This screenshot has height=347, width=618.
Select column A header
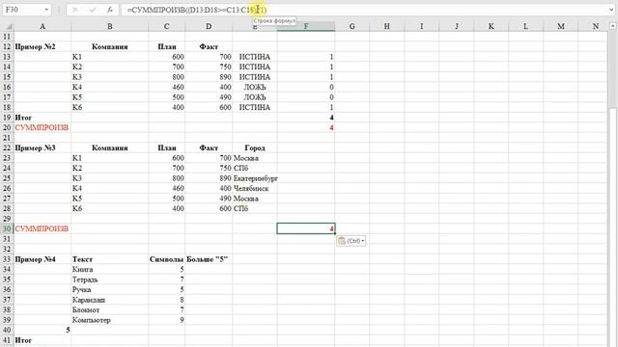coord(42,26)
